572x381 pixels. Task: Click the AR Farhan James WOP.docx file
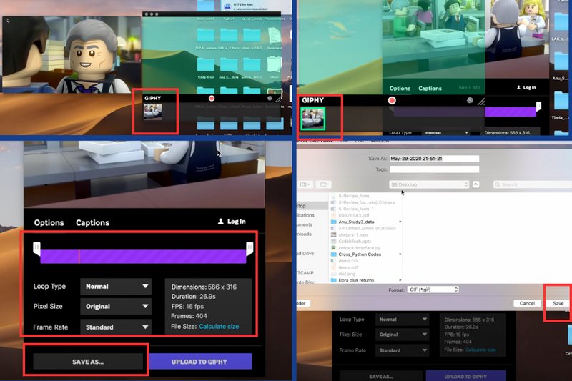tap(367, 228)
